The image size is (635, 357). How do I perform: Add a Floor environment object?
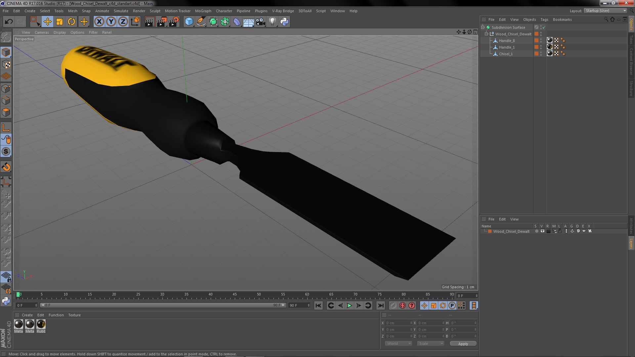[249, 22]
